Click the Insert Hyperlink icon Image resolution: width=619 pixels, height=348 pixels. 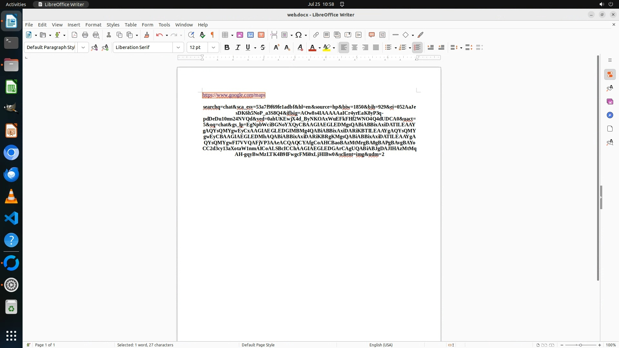[x=316, y=35]
